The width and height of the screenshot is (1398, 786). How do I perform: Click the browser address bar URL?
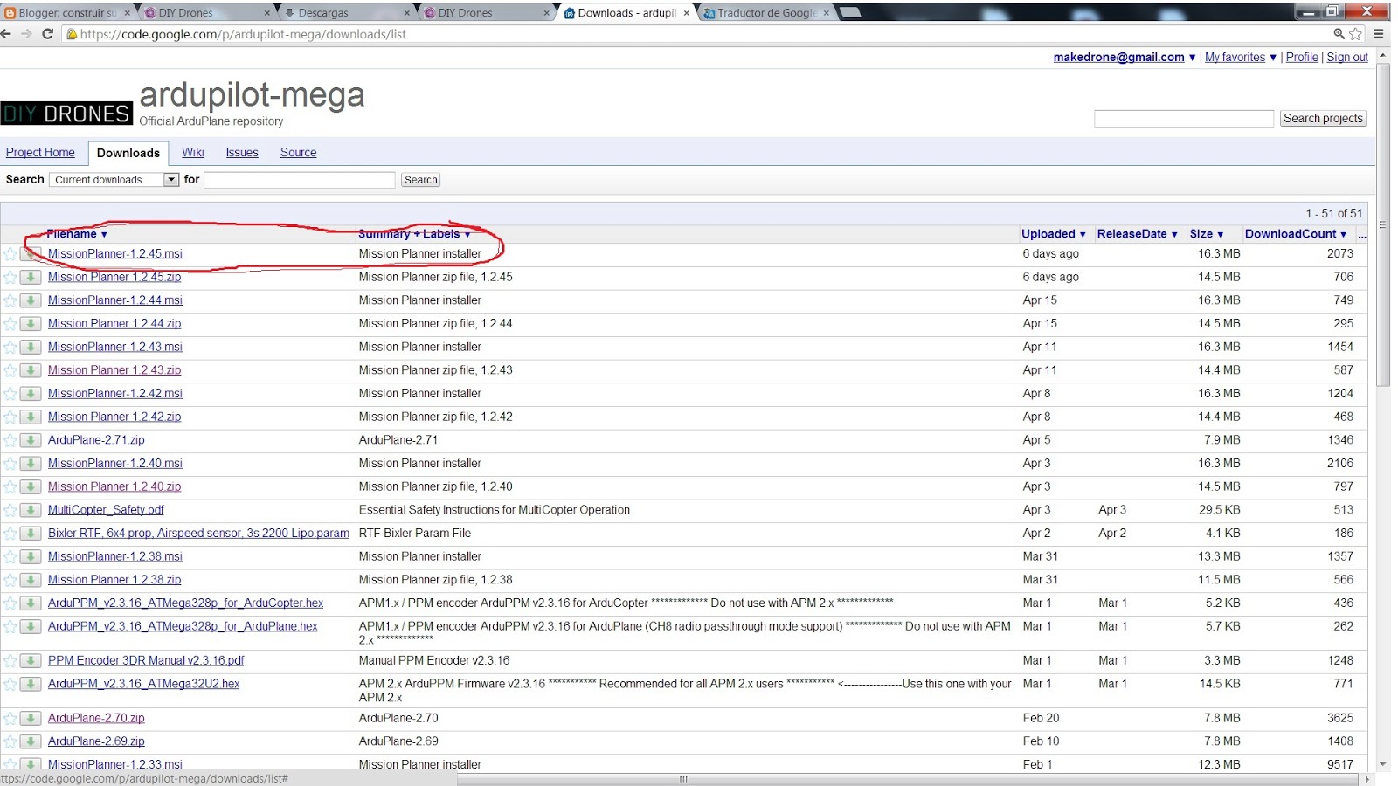coord(243,34)
